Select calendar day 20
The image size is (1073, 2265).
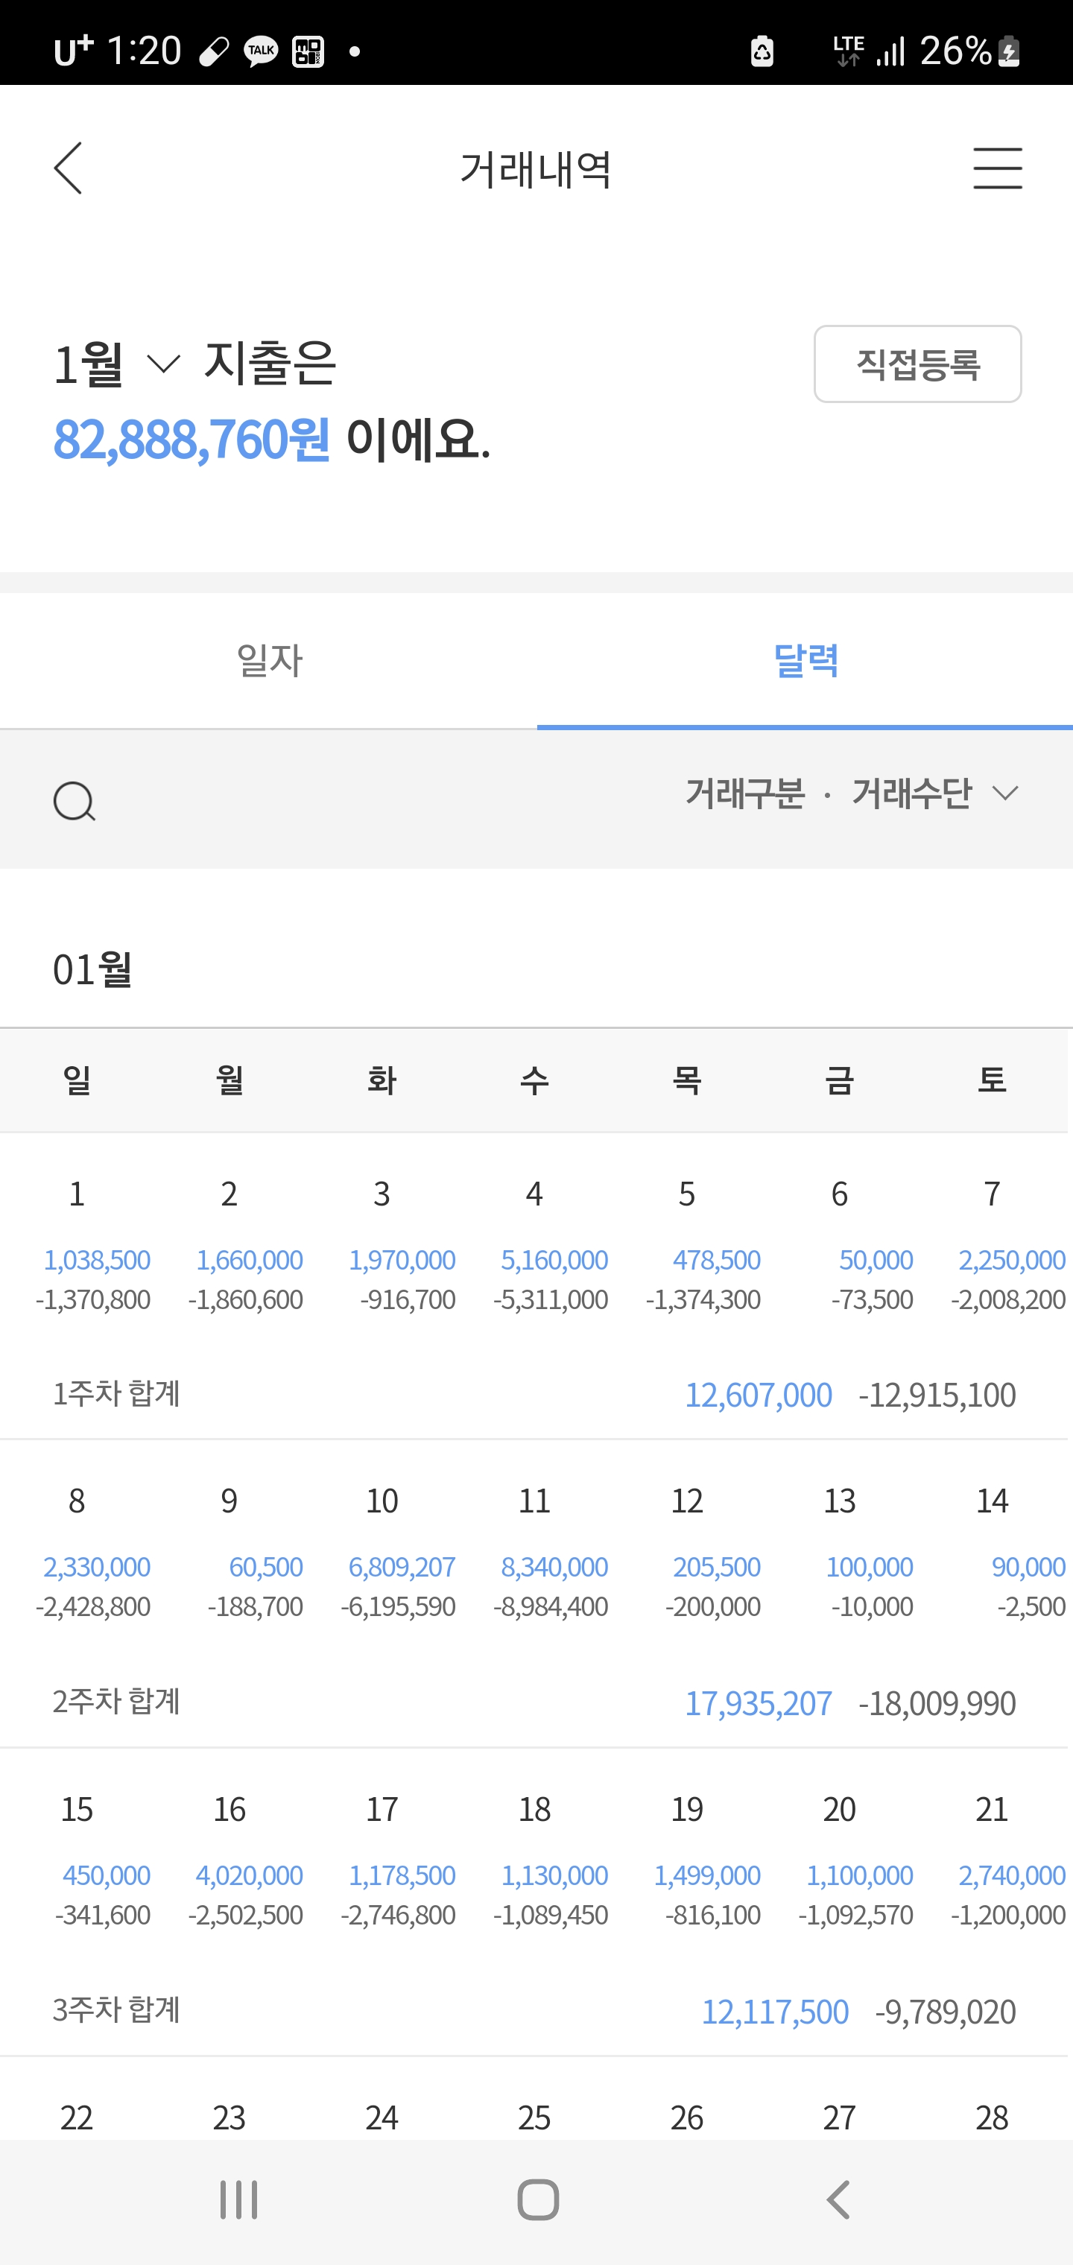839,1809
